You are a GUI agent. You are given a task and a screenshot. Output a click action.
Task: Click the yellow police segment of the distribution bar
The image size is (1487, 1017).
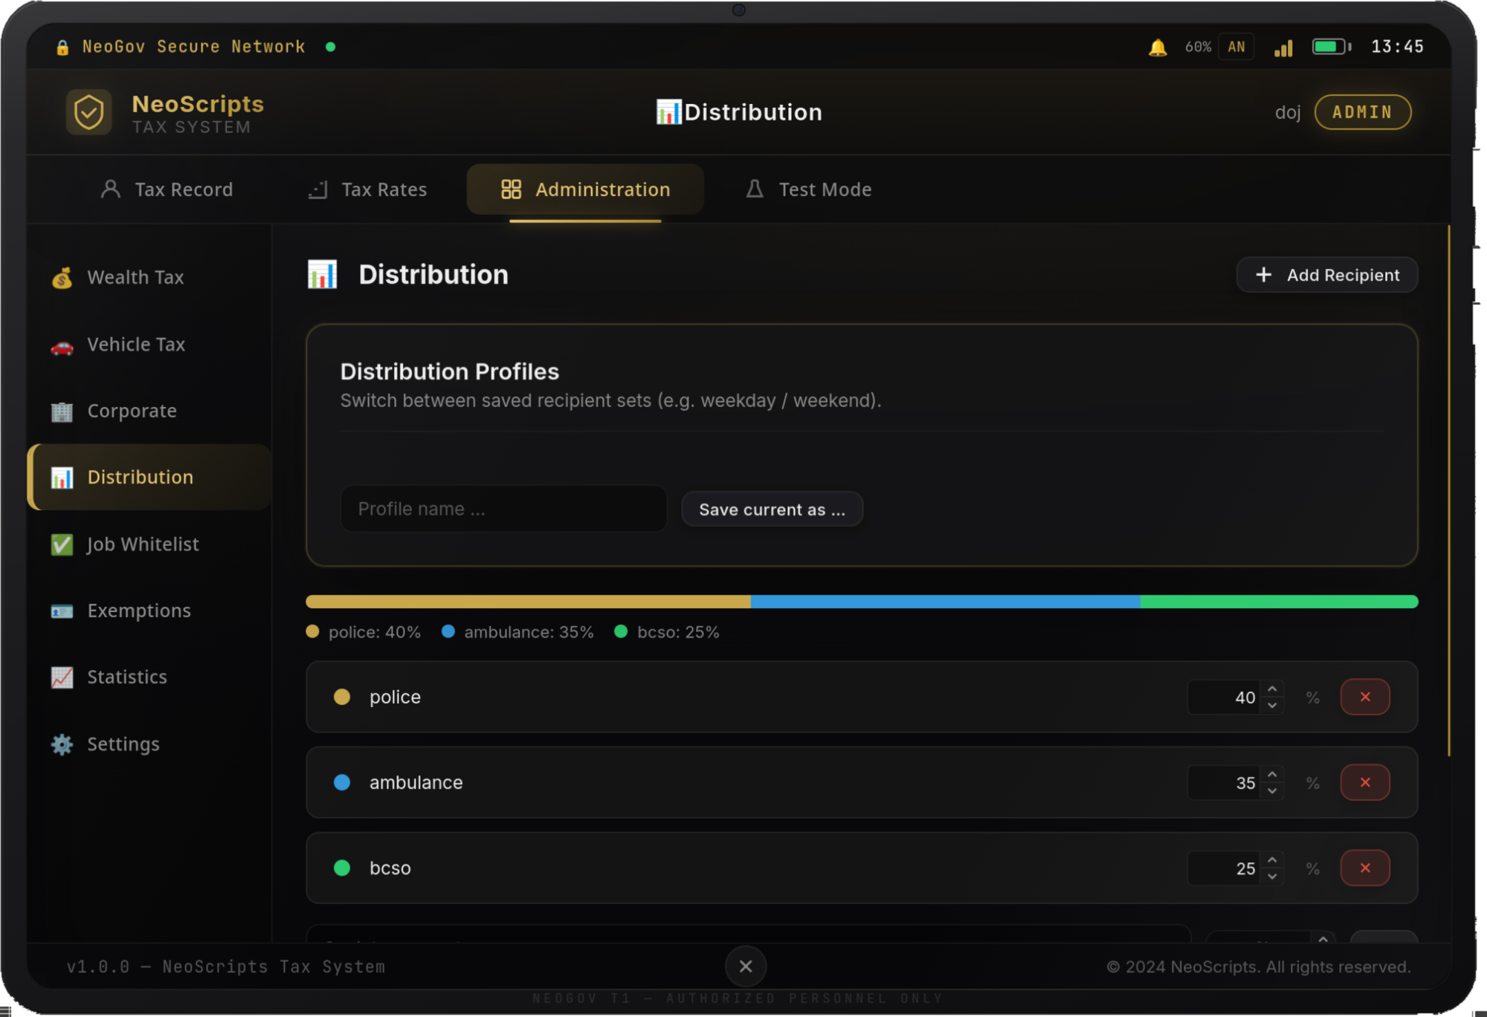[x=528, y=602]
